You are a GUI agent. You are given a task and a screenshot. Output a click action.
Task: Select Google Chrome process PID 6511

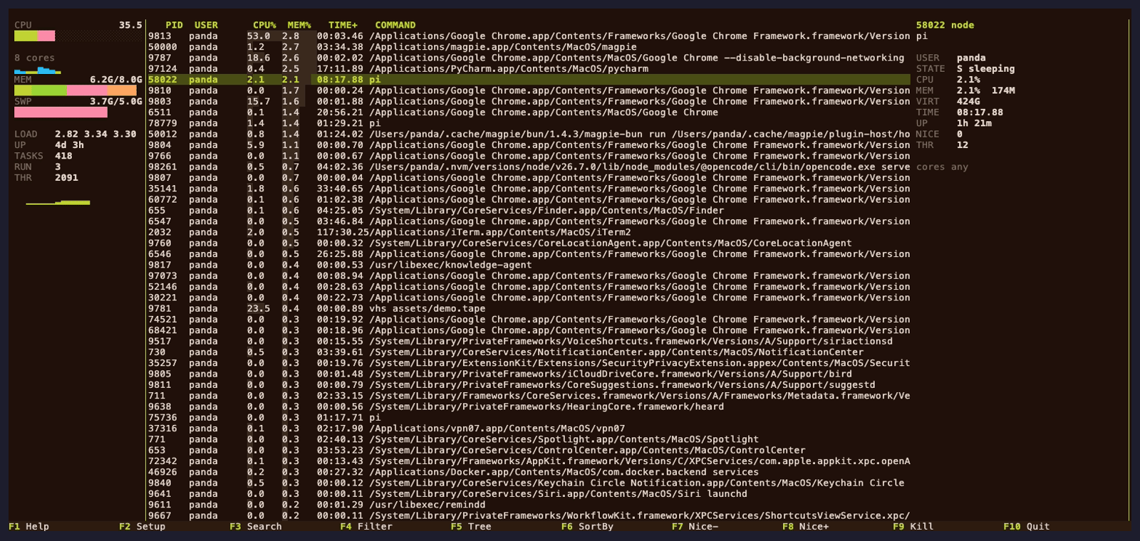pos(529,112)
